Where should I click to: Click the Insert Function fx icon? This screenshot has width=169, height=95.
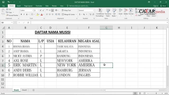[x=28, y=22]
